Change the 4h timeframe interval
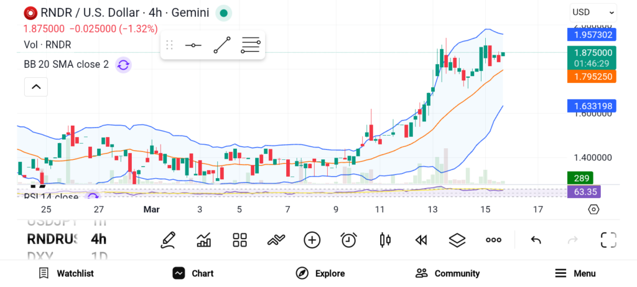The height and width of the screenshot is (287, 637). (99, 239)
